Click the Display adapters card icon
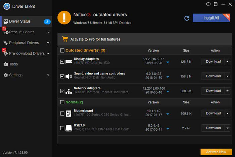This screenshot has width=235, height=157. tap(68, 62)
